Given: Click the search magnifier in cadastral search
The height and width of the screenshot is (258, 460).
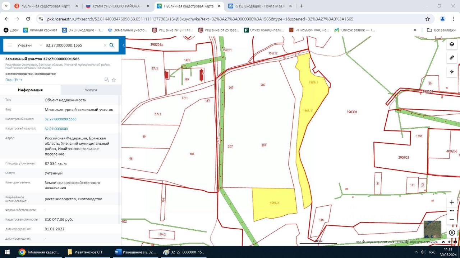Looking at the screenshot, I should (112, 45).
